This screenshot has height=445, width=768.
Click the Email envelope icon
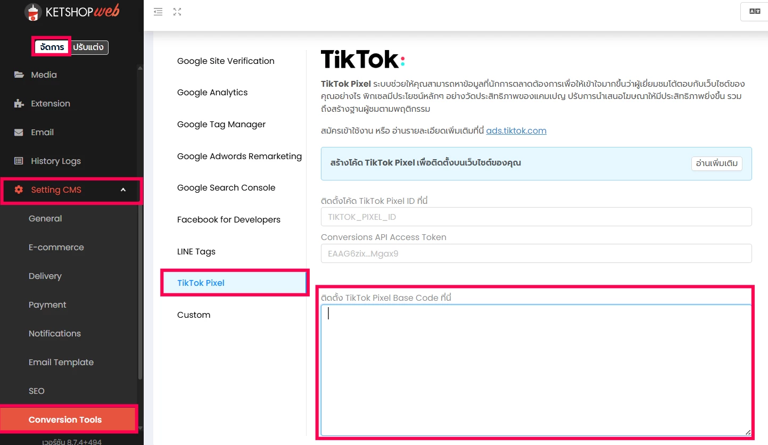pos(19,132)
